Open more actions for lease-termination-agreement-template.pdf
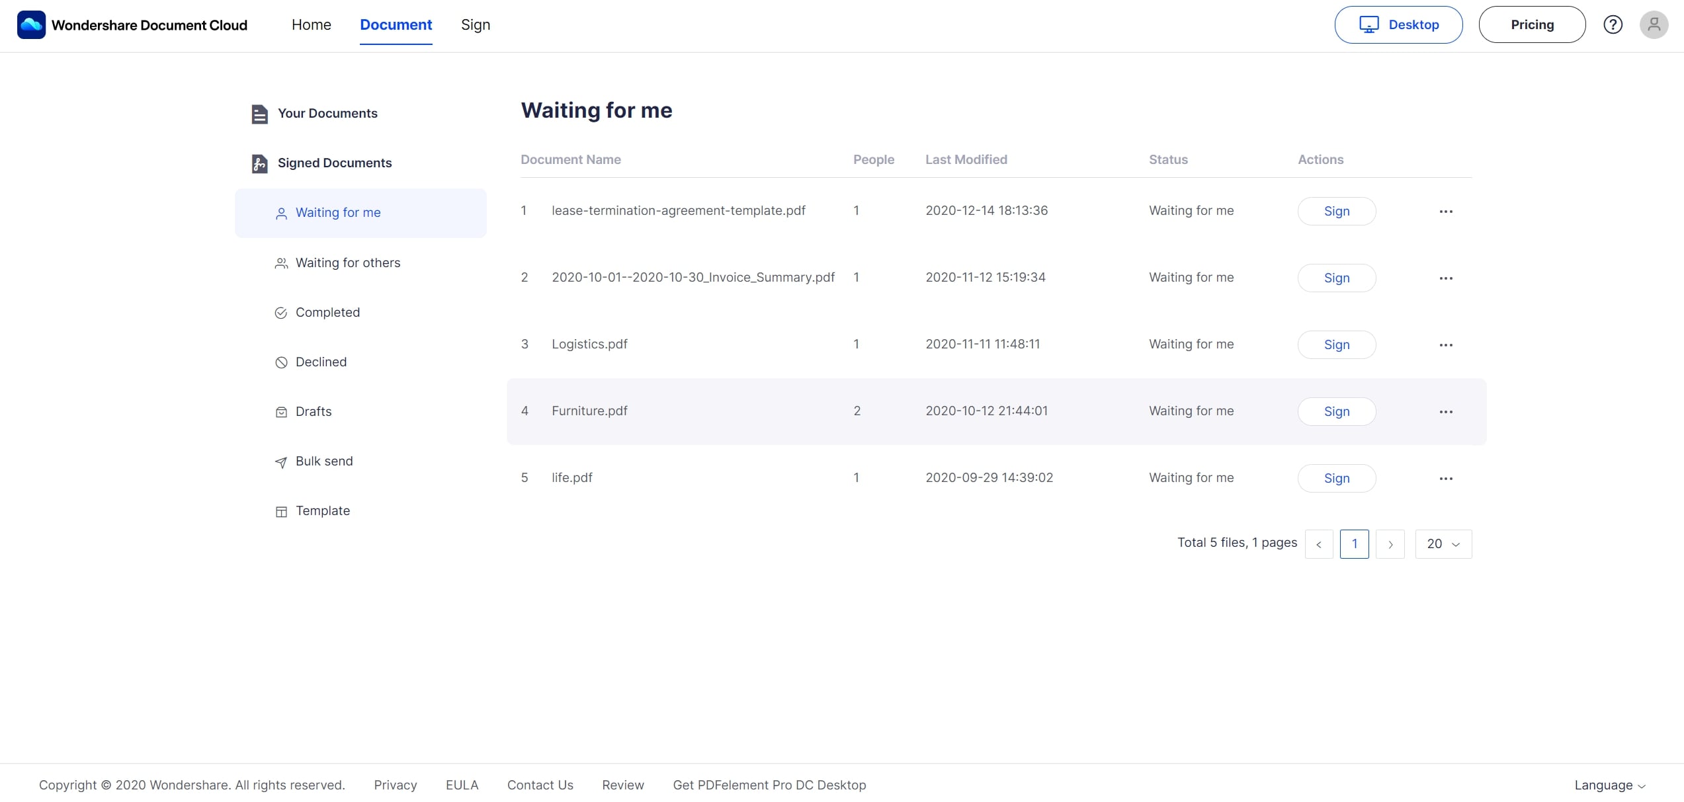The height and width of the screenshot is (802, 1684). coord(1446,211)
